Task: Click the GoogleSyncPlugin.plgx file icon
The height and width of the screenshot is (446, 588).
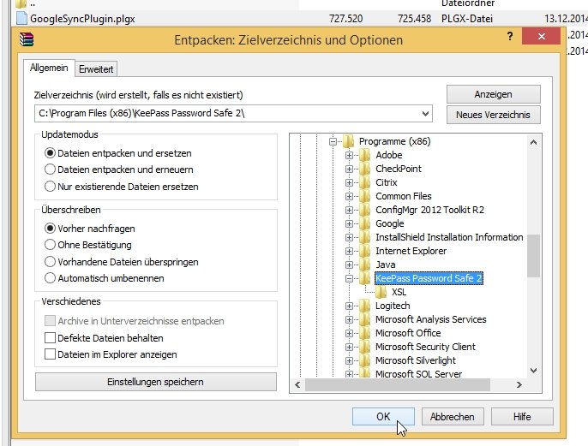Action: pyautogui.click(x=21, y=17)
